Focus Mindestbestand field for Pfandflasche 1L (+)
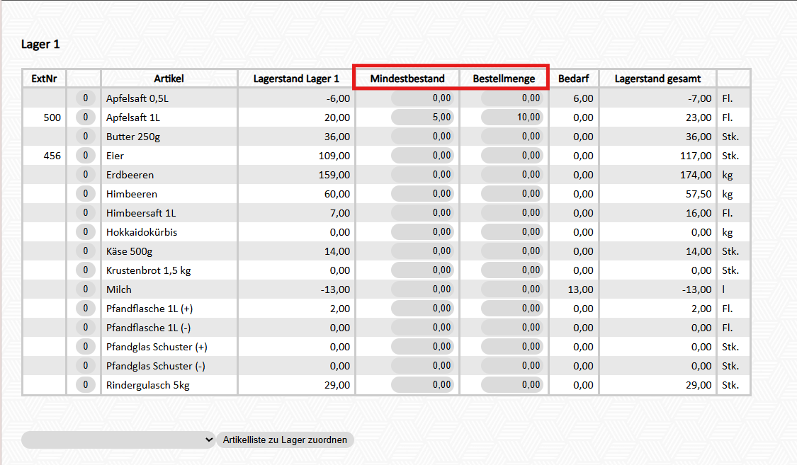This screenshot has width=797, height=465. pyautogui.click(x=422, y=308)
